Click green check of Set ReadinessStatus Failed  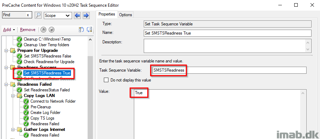(x=19, y=90)
